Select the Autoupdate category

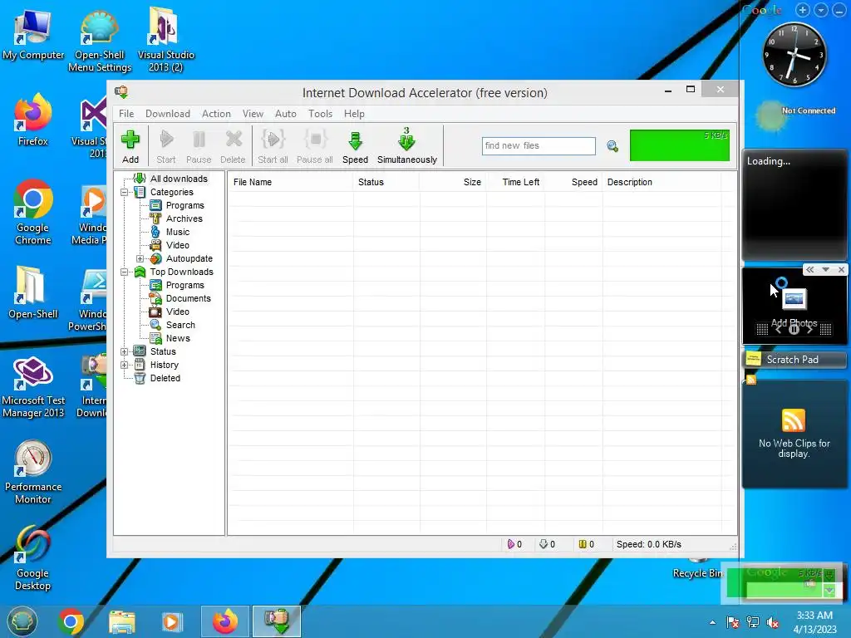click(x=189, y=259)
